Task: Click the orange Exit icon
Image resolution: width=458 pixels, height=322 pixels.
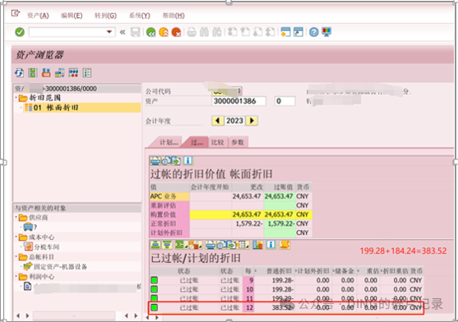Action: [164, 32]
